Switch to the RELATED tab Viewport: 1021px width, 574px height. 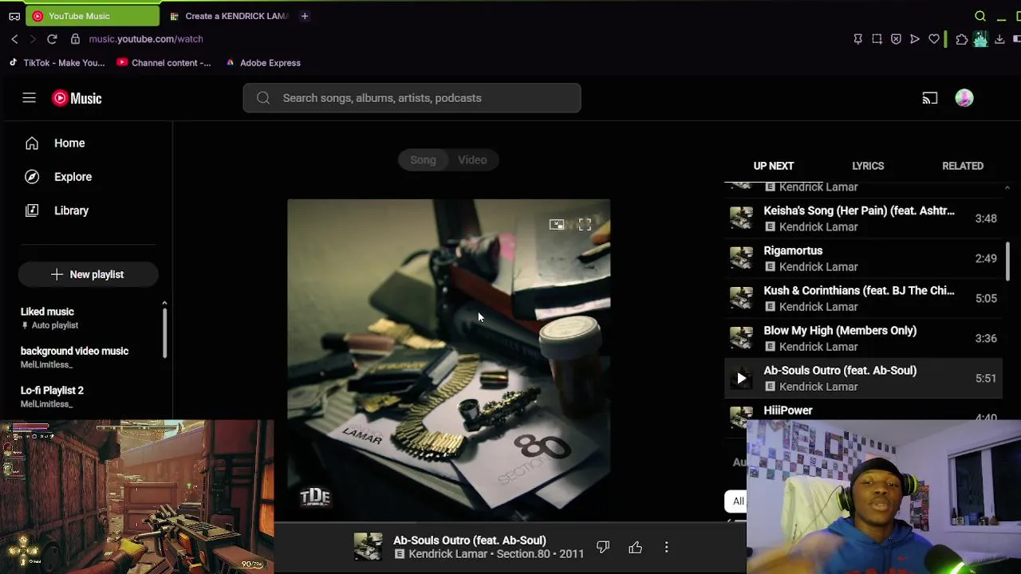coord(963,166)
